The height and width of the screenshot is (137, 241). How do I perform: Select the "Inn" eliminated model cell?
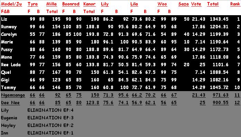pos(4,133)
